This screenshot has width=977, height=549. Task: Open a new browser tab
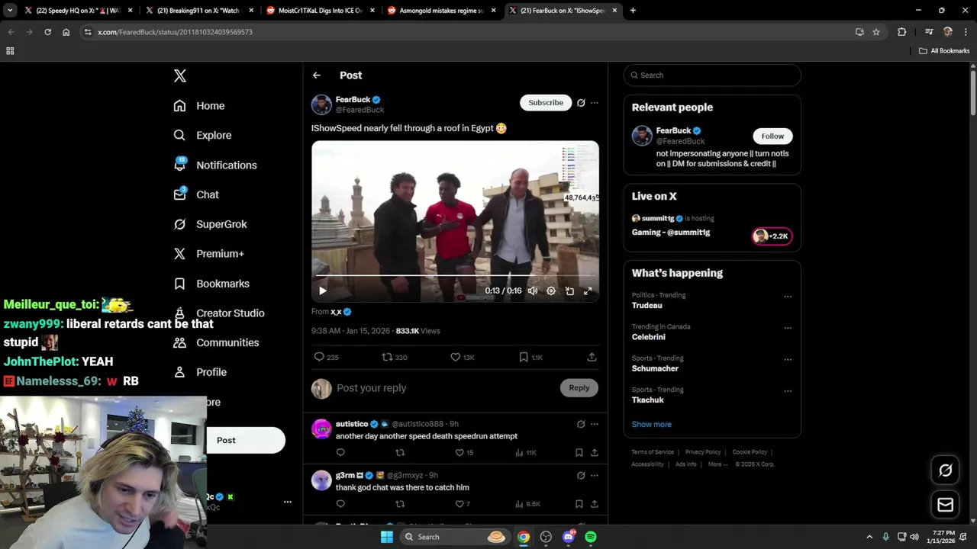point(633,11)
